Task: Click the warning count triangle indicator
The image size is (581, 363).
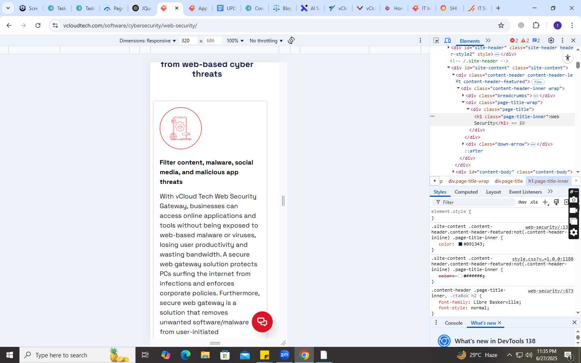Action: point(525,40)
